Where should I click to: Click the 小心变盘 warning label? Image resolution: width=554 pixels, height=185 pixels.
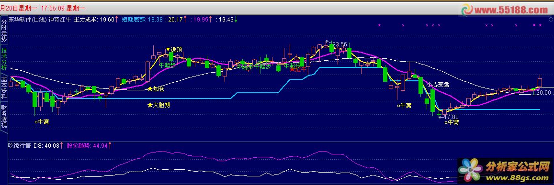coord(438,85)
